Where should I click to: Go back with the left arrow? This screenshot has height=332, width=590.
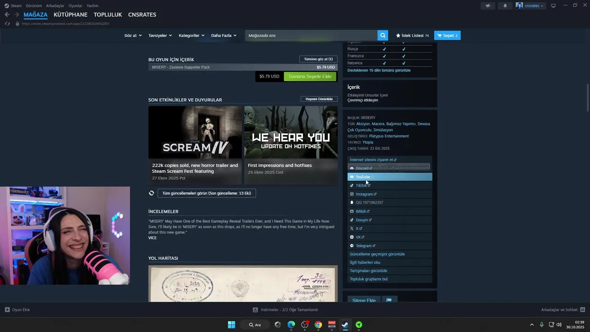coord(7,15)
